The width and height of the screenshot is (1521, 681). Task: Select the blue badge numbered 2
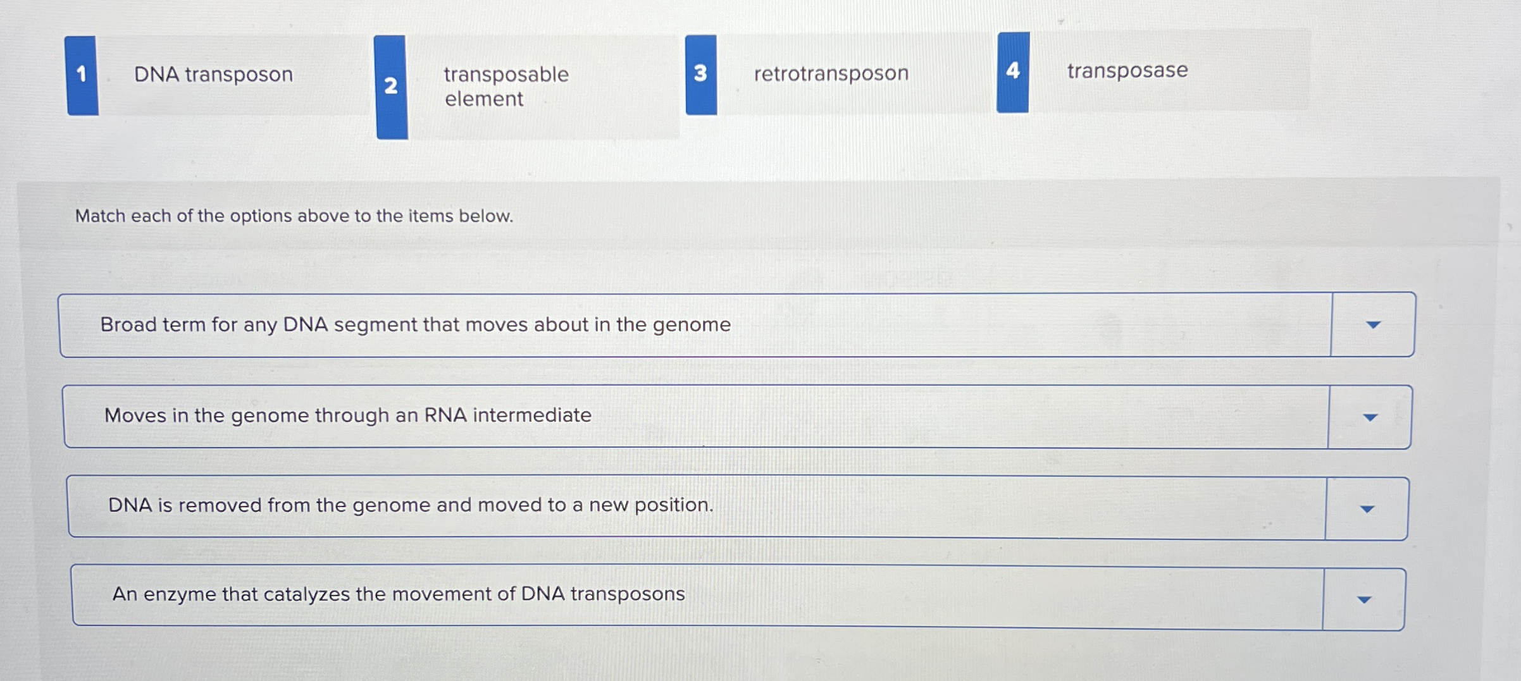(390, 87)
